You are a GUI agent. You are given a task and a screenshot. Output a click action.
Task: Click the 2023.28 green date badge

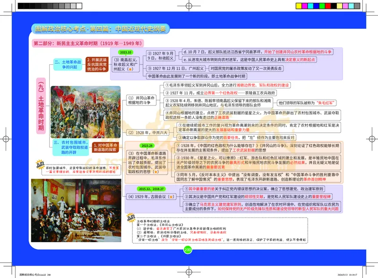[x=146, y=146]
